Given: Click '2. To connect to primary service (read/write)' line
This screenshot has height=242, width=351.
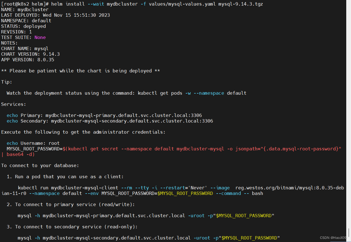Looking at the screenshot, I should 71,204.
